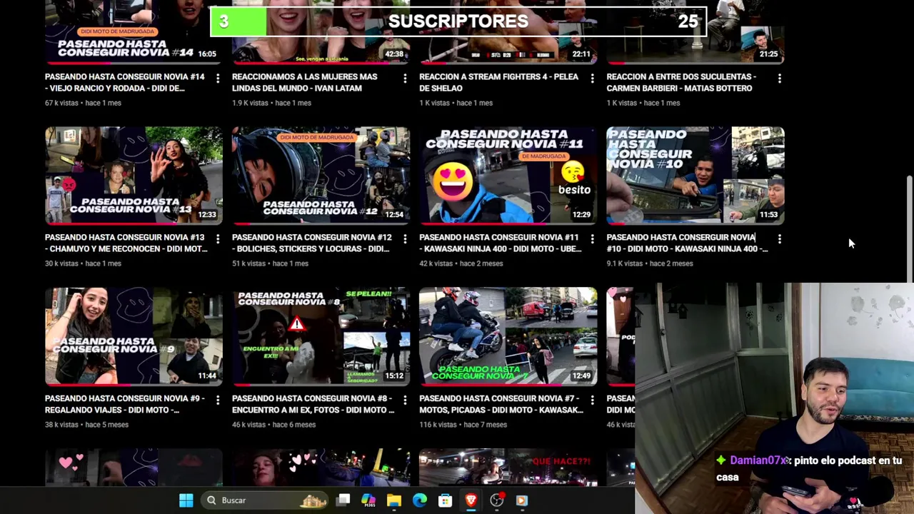
Task: Open options menu for Novia #12 video
Action: point(405,238)
